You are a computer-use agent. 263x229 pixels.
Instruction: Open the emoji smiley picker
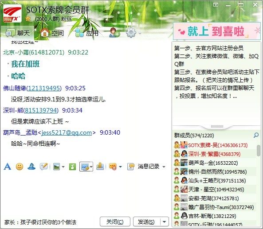tap(20, 167)
